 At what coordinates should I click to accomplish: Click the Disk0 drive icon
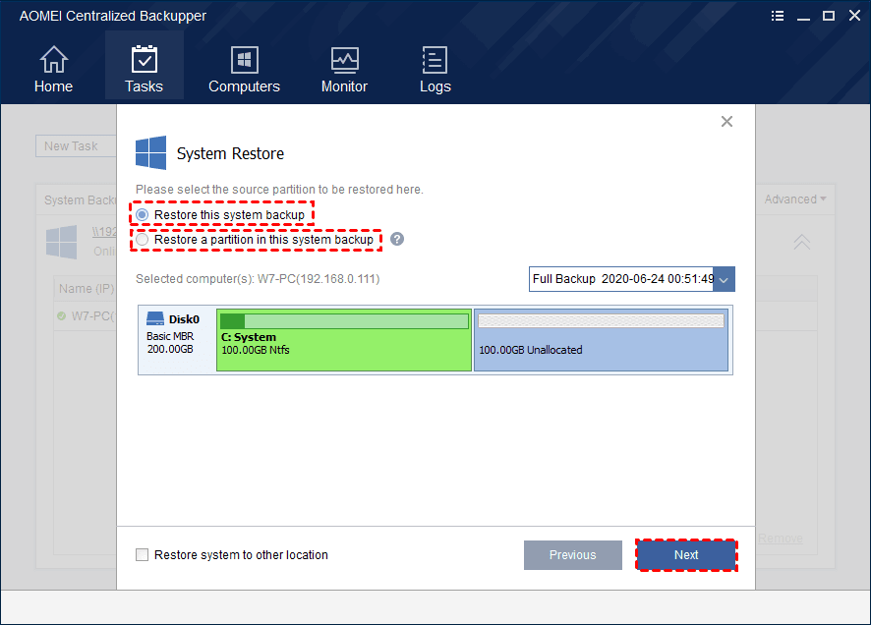click(x=155, y=318)
